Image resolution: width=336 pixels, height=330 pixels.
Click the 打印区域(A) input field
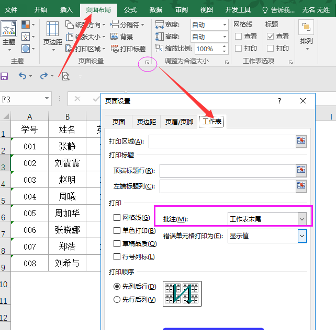(x=222, y=142)
